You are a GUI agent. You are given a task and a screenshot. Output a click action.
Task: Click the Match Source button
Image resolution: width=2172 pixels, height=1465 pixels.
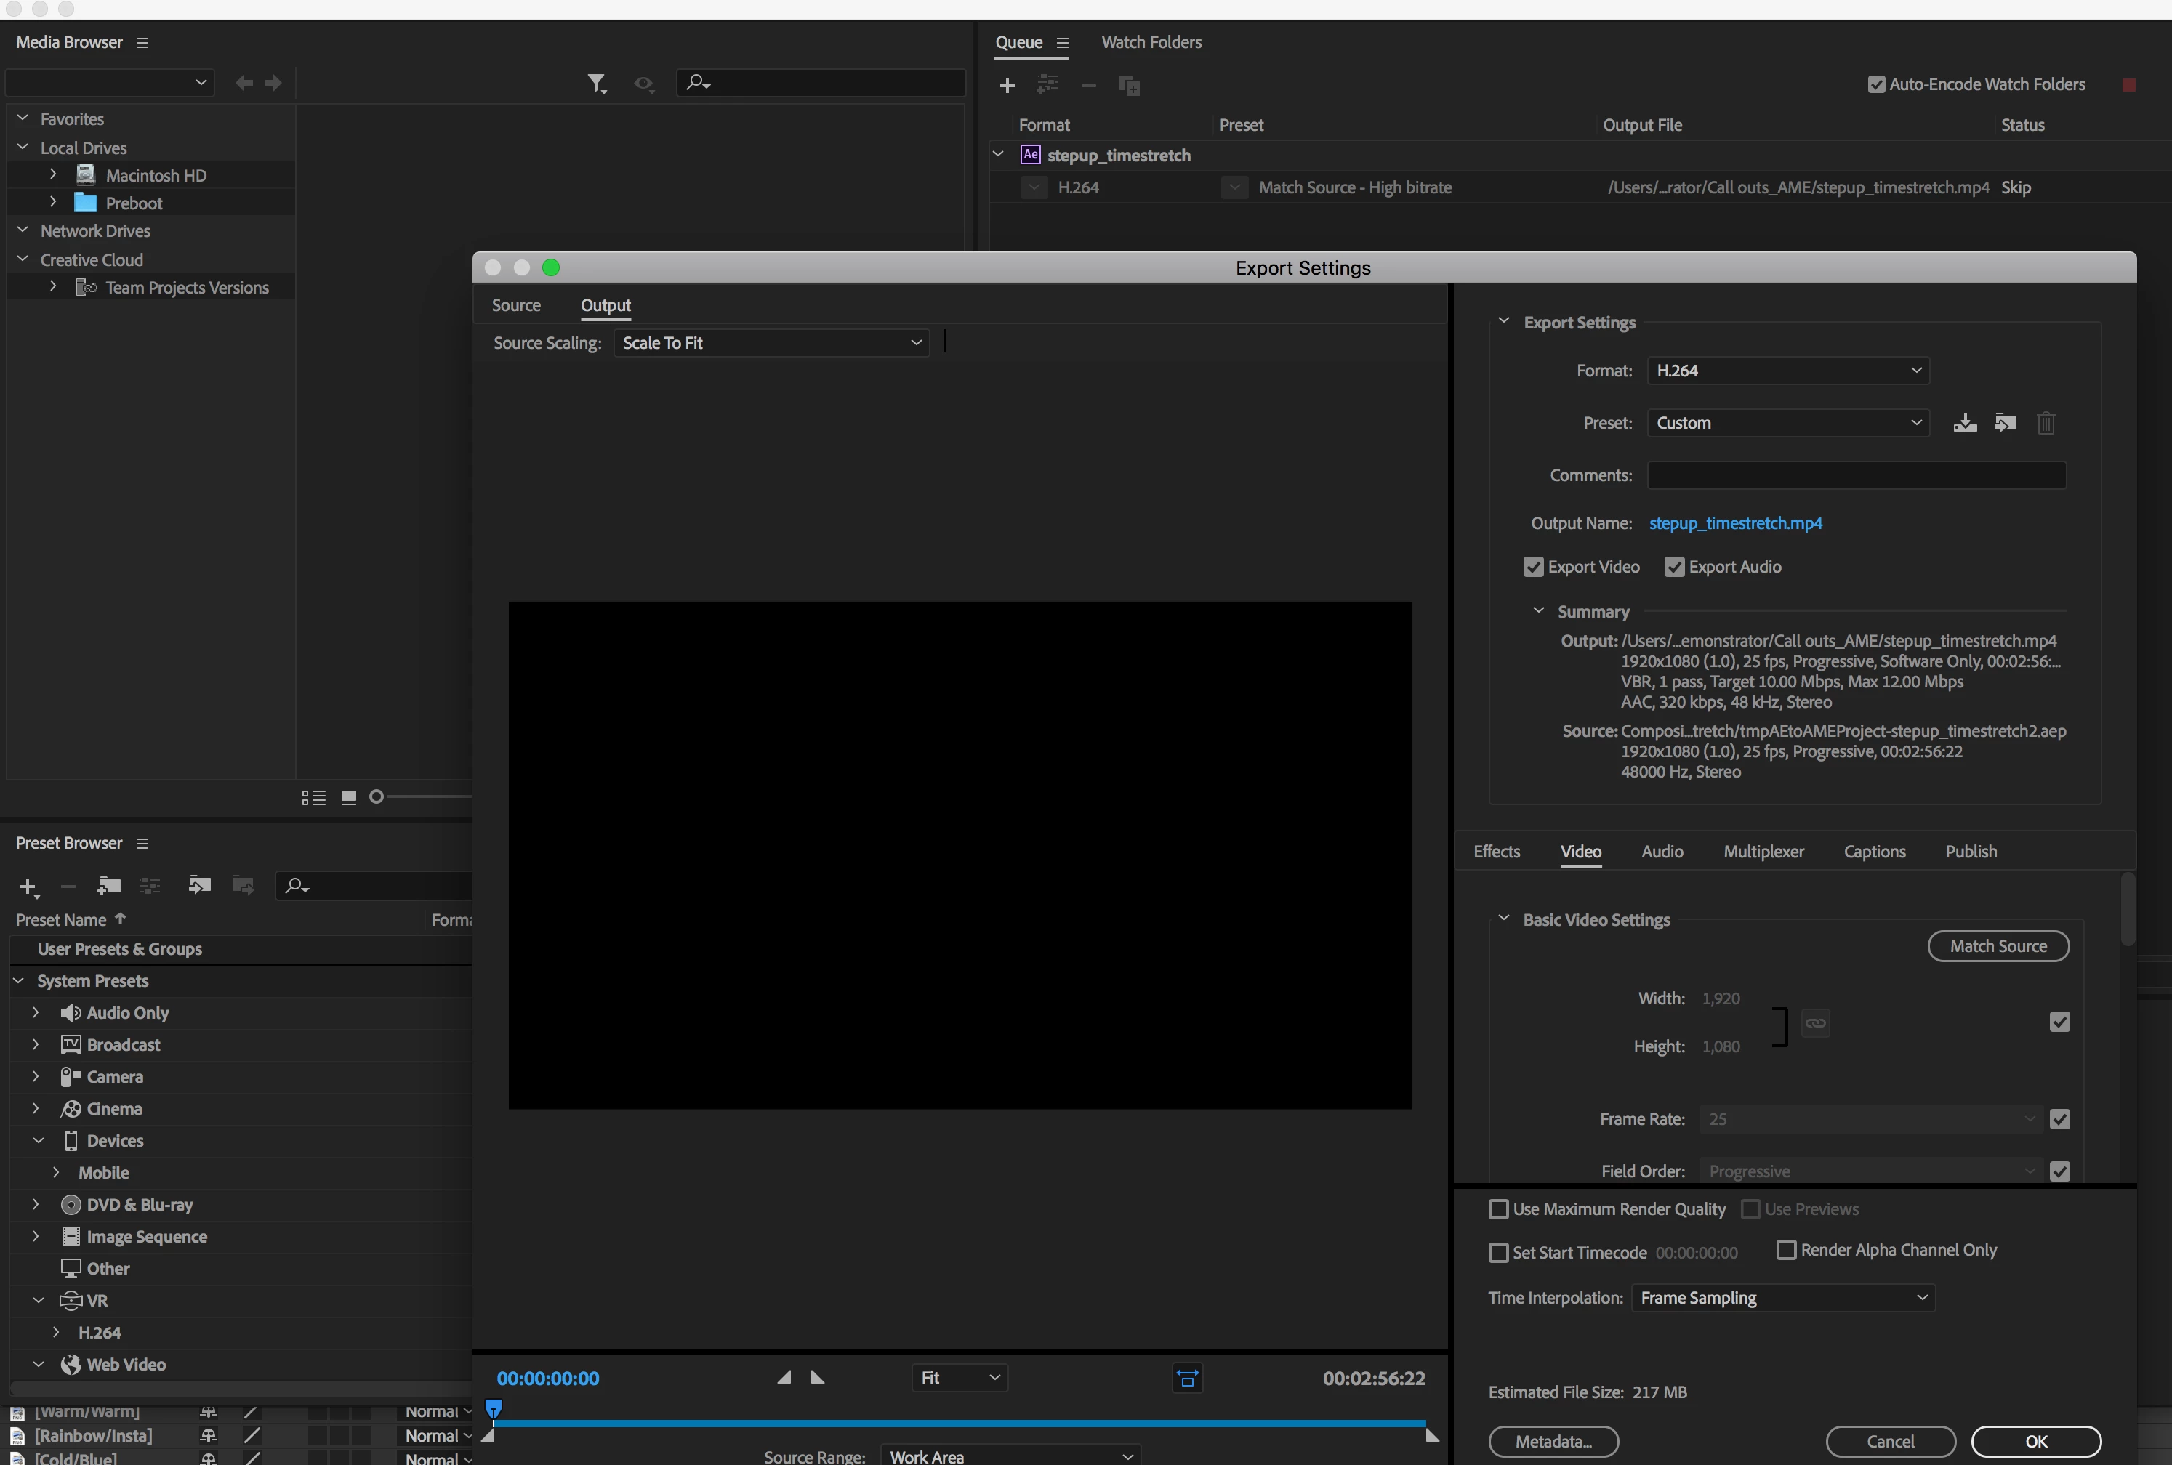click(x=1998, y=945)
